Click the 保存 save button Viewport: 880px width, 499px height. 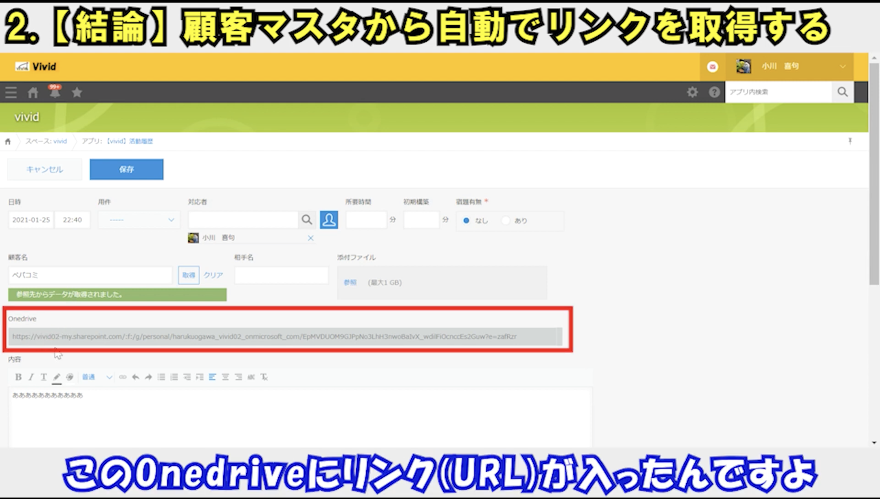click(x=126, y=169)
